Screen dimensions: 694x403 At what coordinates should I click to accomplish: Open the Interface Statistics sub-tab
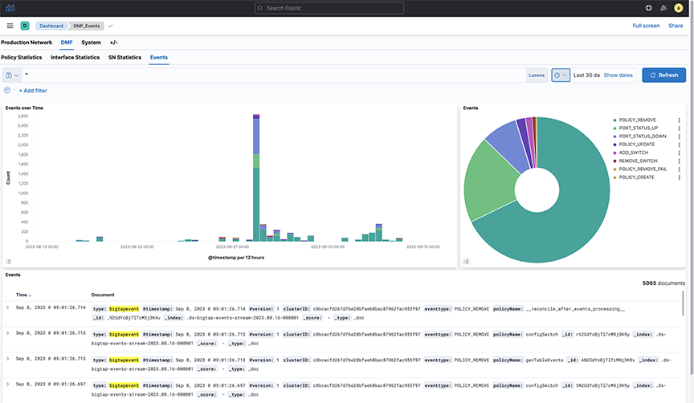point(76,58)
